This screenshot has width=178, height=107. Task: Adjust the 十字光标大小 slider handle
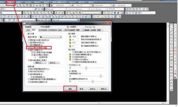[x=86, y=68]
